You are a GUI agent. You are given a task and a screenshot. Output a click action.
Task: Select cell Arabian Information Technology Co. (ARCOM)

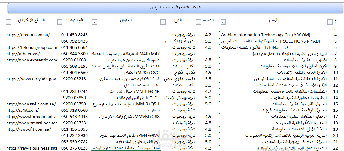tap(266, 35)
